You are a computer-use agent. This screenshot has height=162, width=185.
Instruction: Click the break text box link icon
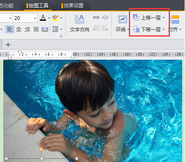(105, 17)
